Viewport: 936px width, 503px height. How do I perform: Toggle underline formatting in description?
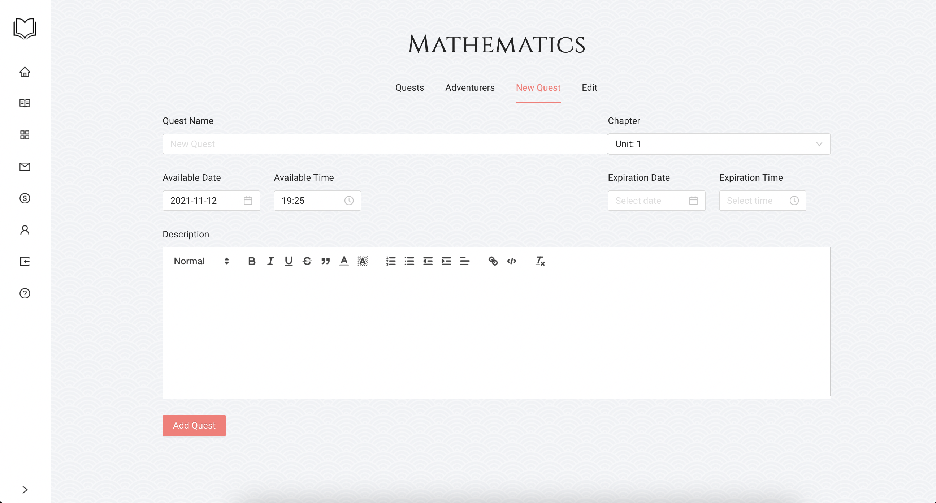289,261
